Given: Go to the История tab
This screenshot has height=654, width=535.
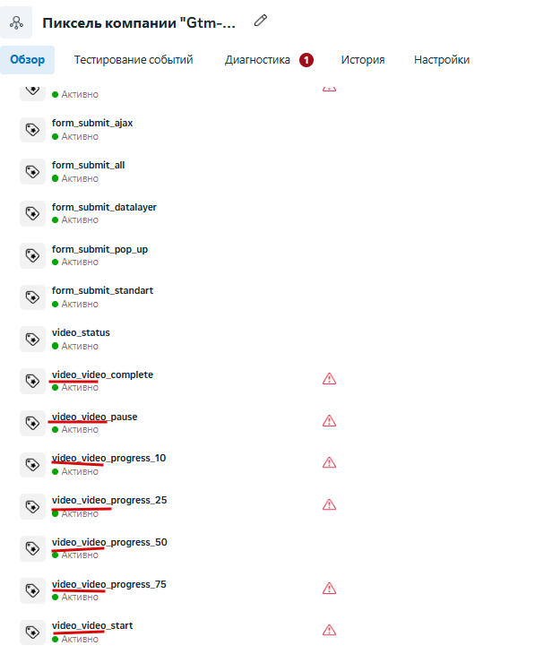Looking at the screenshot, I should [x=363, y=60].
